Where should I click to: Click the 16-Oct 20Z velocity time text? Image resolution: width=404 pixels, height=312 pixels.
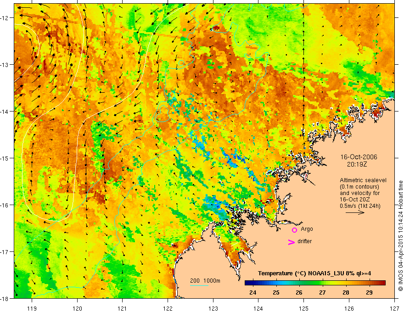tap(353, 200)
